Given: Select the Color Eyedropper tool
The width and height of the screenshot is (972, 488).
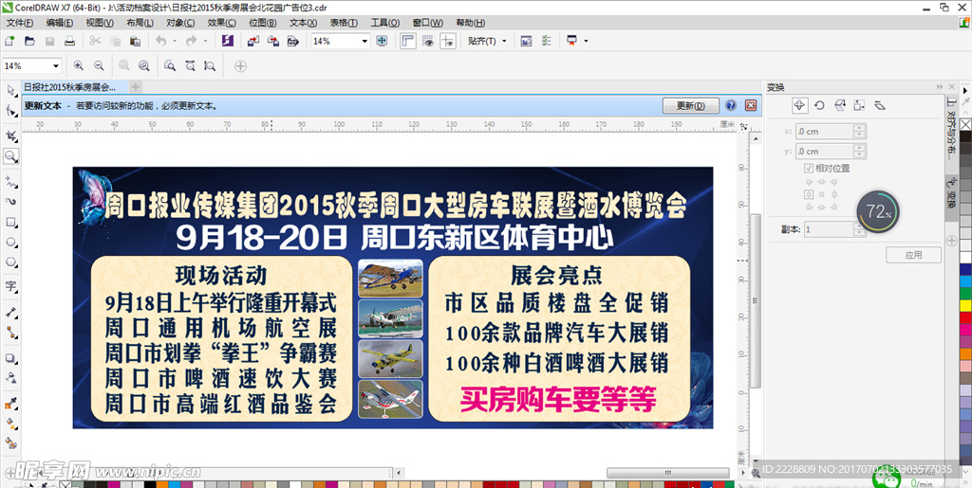Looking at the screenshot, I should tap(10, 404).
